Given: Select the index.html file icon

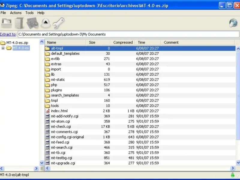Looking at the screenshot, I should [47, 111].
